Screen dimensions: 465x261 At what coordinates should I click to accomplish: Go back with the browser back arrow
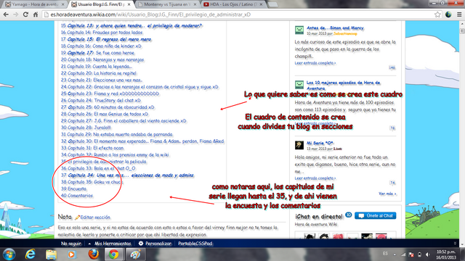6,14
